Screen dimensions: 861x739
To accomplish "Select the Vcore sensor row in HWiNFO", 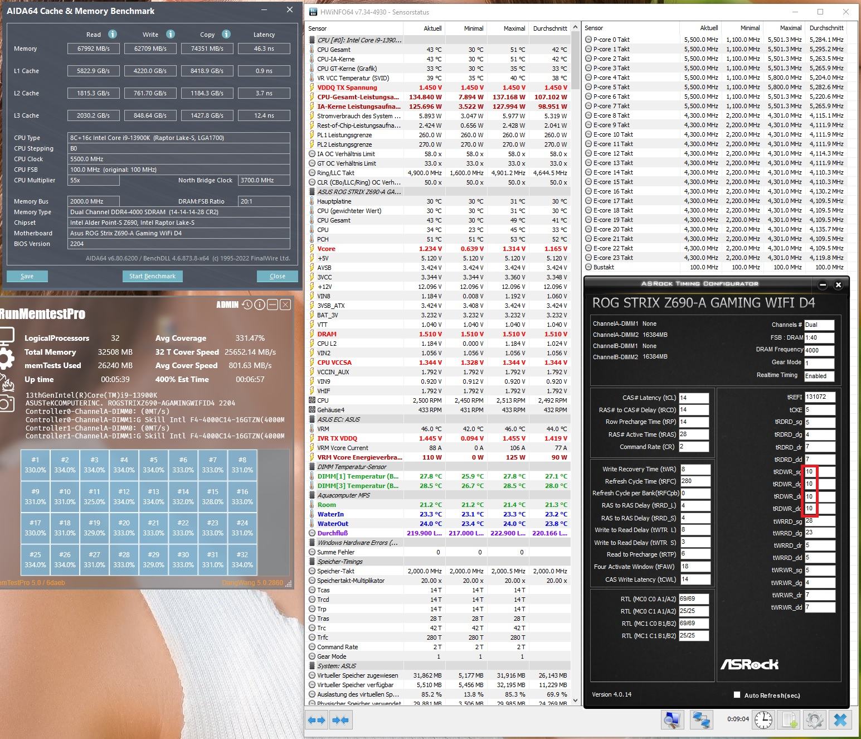I will tap(438, 249).
